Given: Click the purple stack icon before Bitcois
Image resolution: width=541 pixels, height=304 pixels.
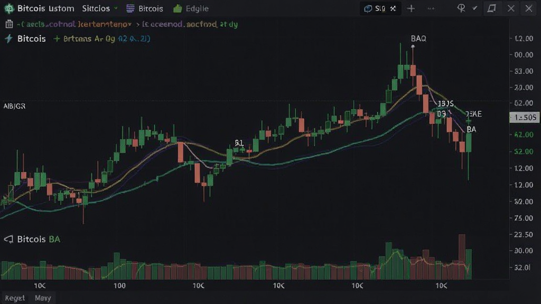Looking at the screenshot, I should pos(130,8).
